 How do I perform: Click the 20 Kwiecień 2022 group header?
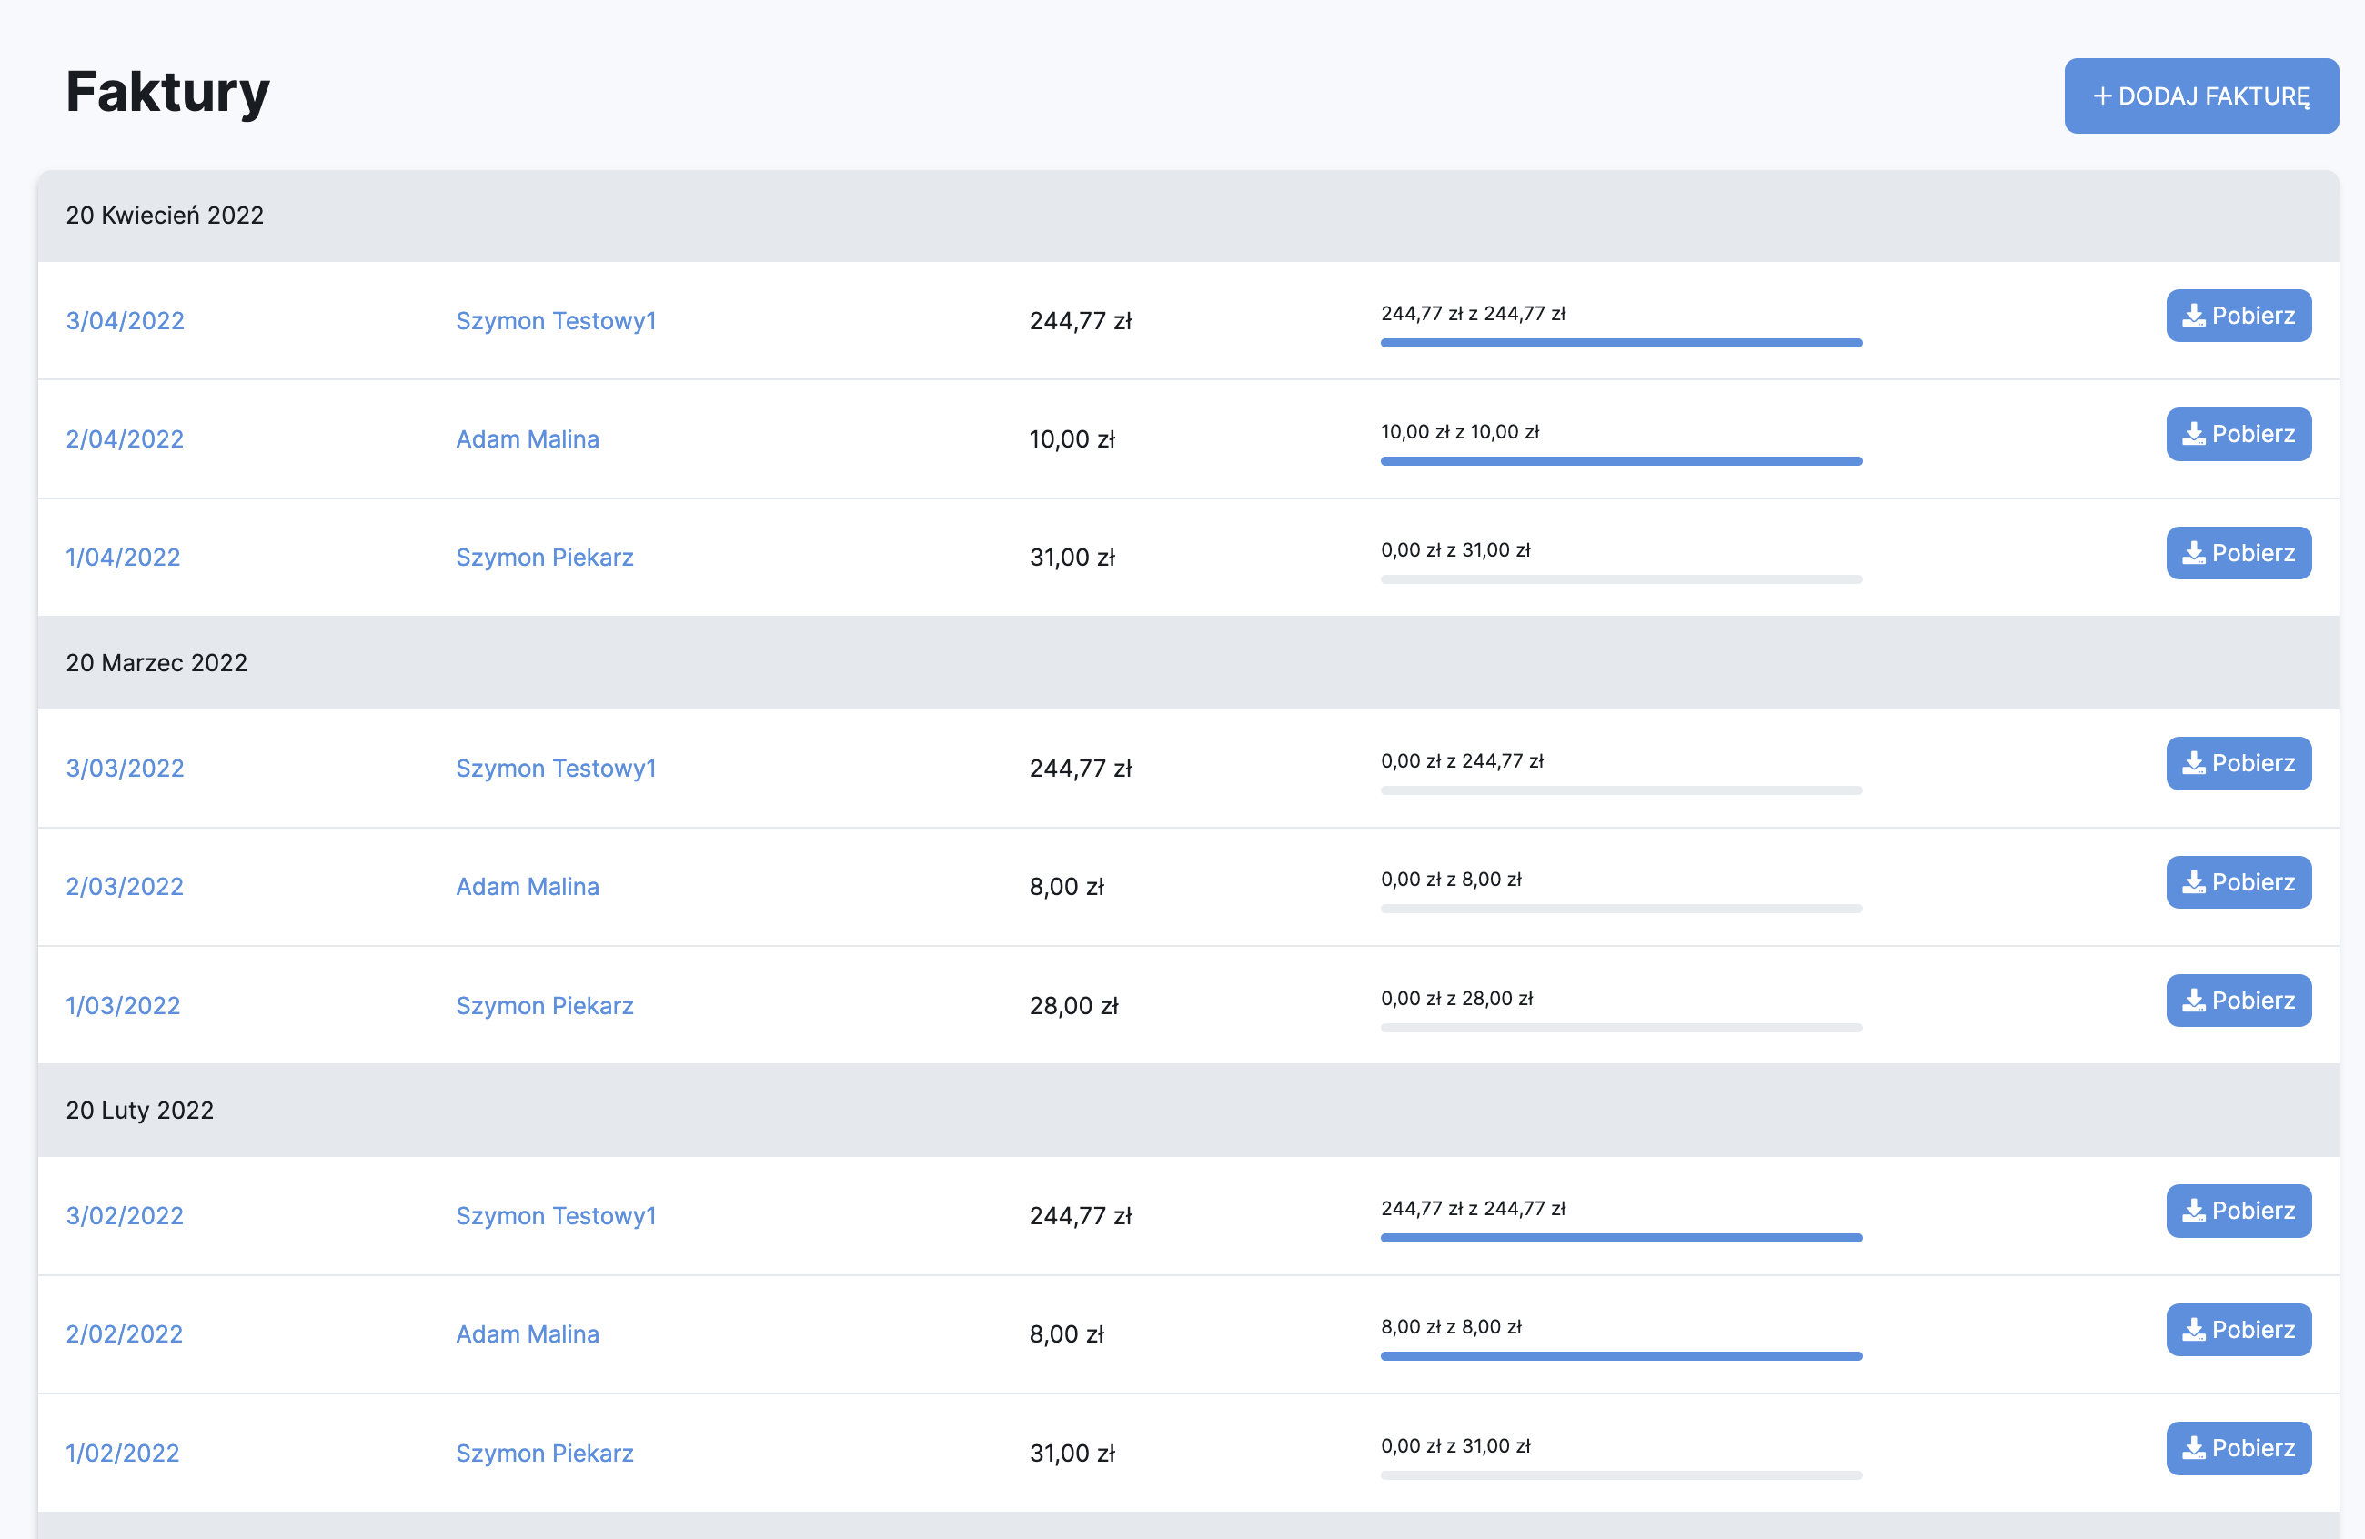(x=165, y=216)
